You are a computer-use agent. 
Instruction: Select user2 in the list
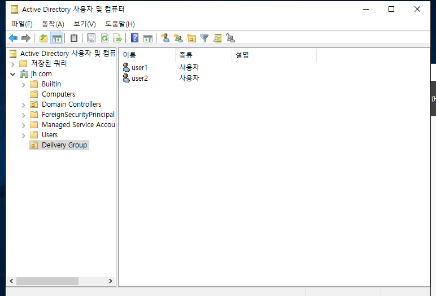pos(139,79)
